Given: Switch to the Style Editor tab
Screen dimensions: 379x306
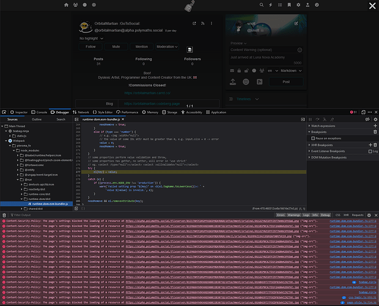Looking at the screenshot, I should point(103,112).
